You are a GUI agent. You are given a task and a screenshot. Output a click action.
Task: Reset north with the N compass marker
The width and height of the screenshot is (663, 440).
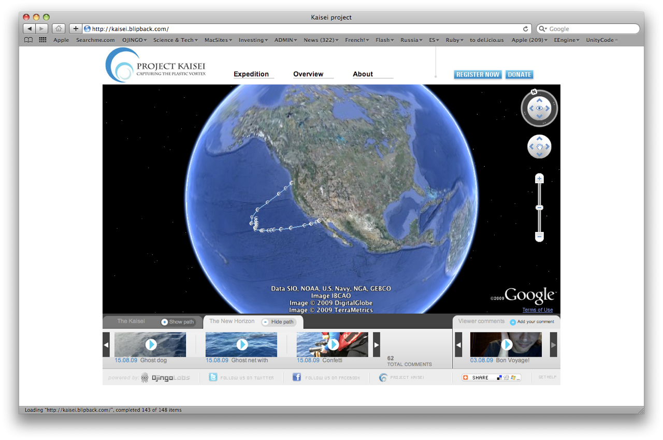tap(534, 92)
